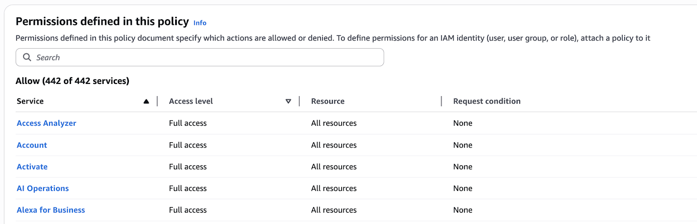
Task: Sort by the Service column header
Action: 30,101
